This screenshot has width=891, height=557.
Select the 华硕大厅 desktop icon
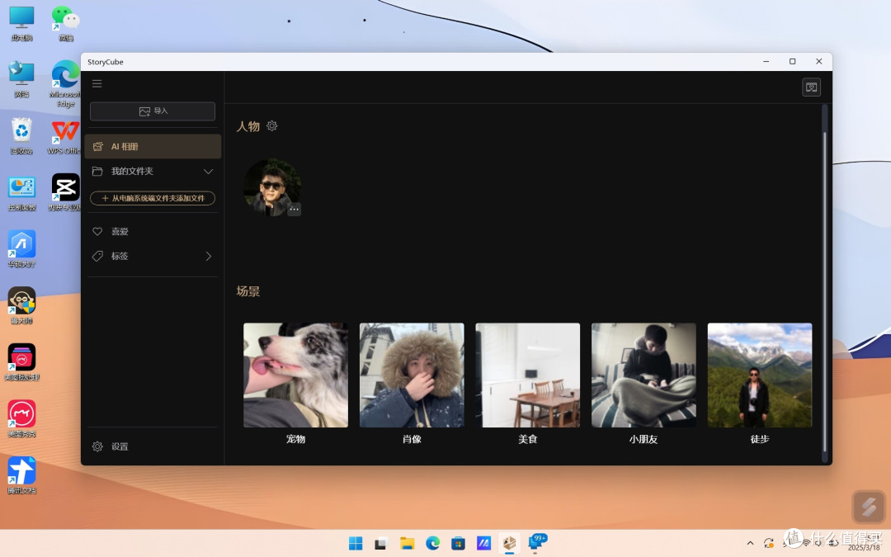pyautogui.click(x=21, y=249)
